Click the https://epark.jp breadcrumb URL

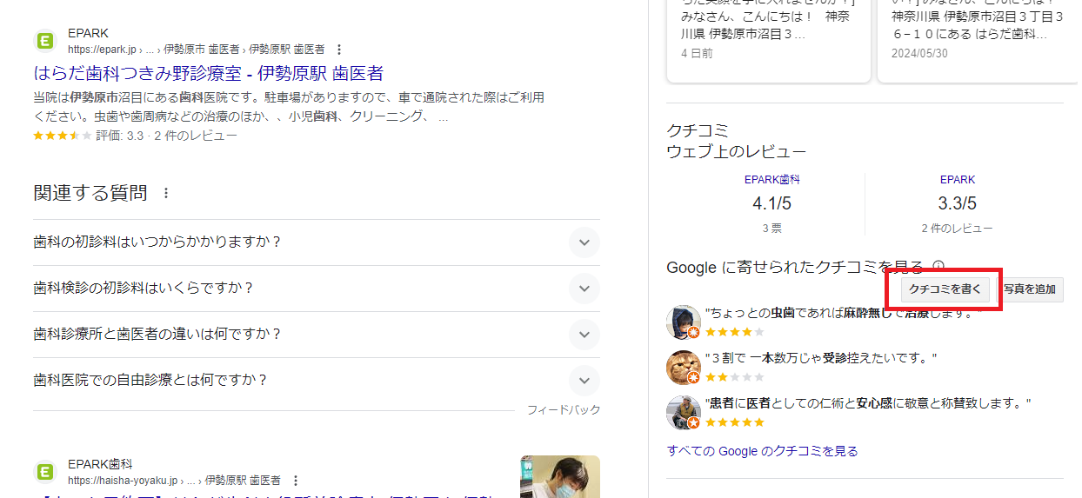click(x=104, y=50)
